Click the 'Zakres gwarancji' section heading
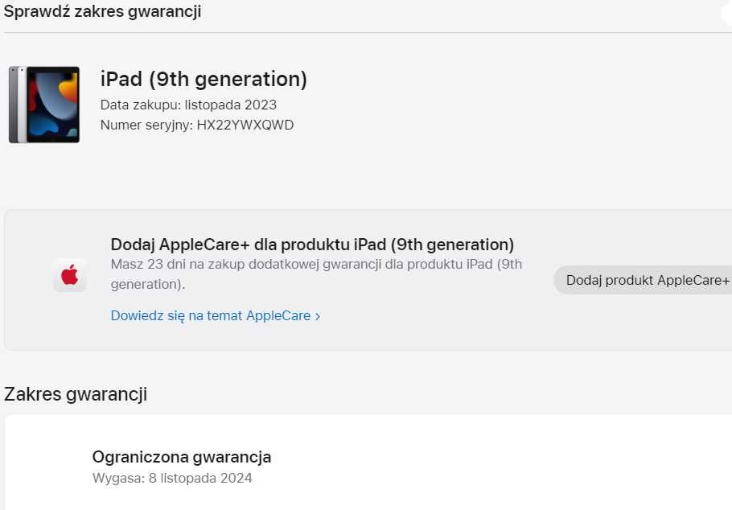The image size is (732, 510). (76, 394)
